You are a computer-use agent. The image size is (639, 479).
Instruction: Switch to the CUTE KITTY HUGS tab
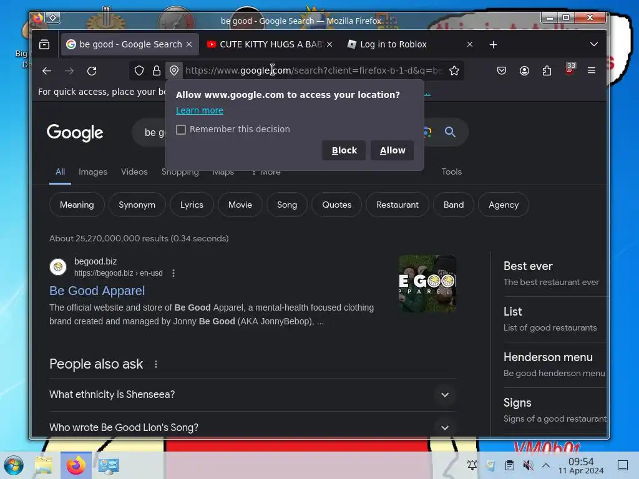(x=270, y=44)
